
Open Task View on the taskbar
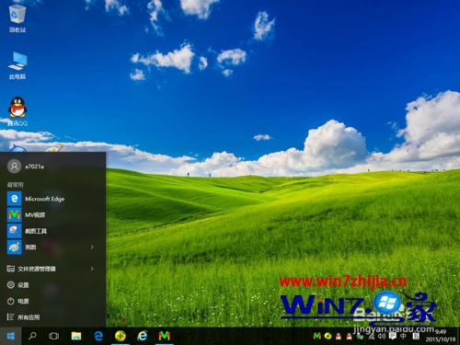(x=53, y=336)
